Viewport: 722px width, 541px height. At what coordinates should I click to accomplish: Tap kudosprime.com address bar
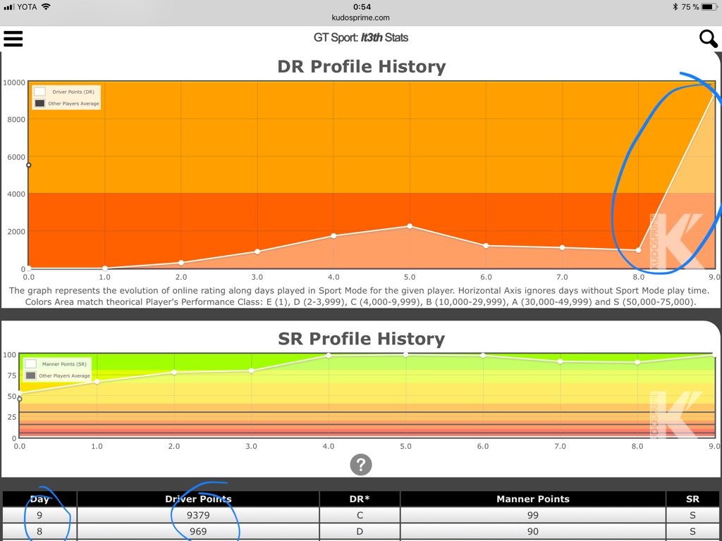[360, 18]
